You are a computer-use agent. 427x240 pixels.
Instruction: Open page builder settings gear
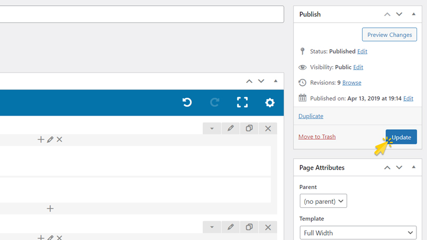(x=270, y=102)
